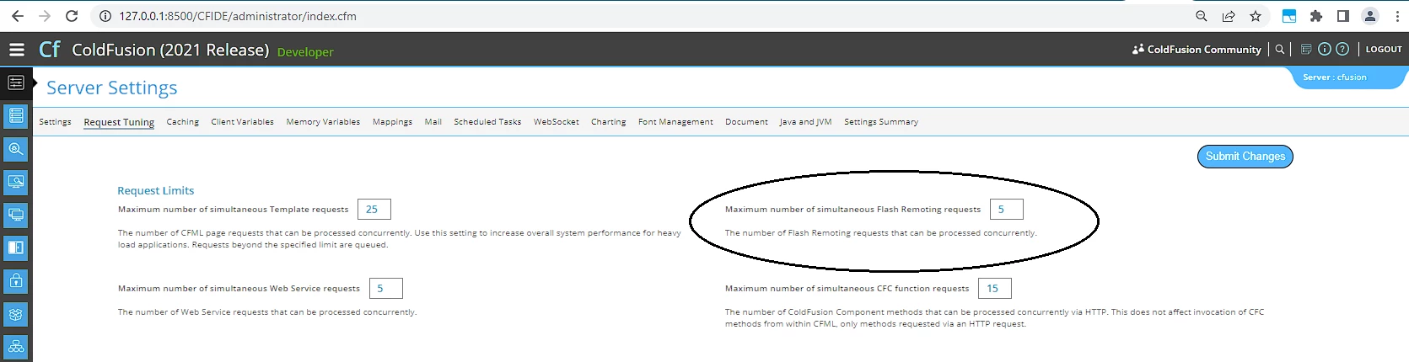Click the browser forward arrow

45,16
